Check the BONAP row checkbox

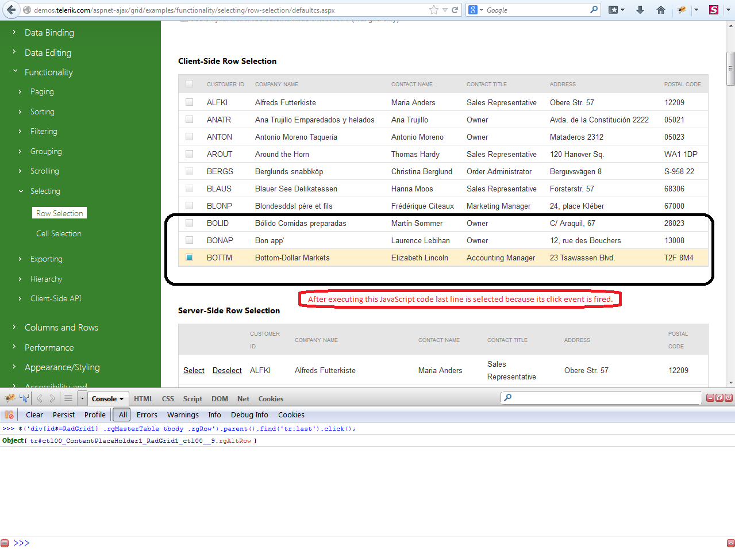coord(189,240)
